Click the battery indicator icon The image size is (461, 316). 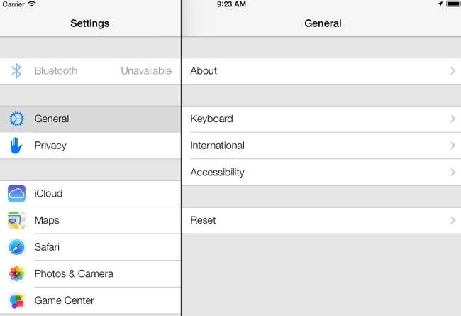pyautogui.click(x=453, y=4)
